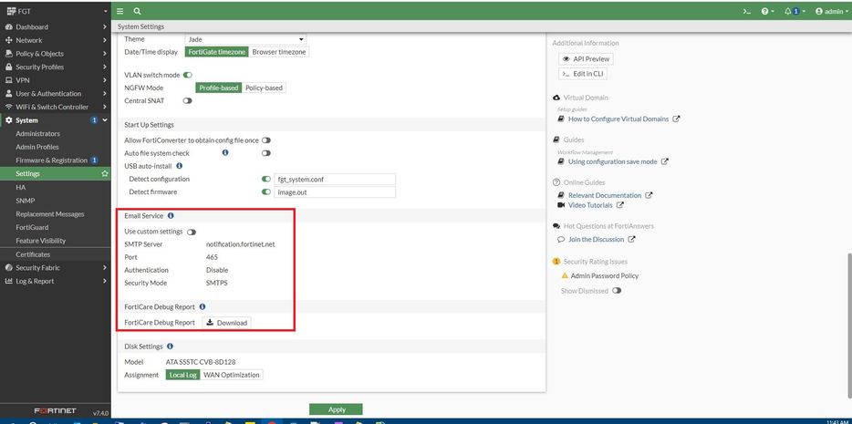
Task: Collapse the System menu
Action: coord(56,120)
